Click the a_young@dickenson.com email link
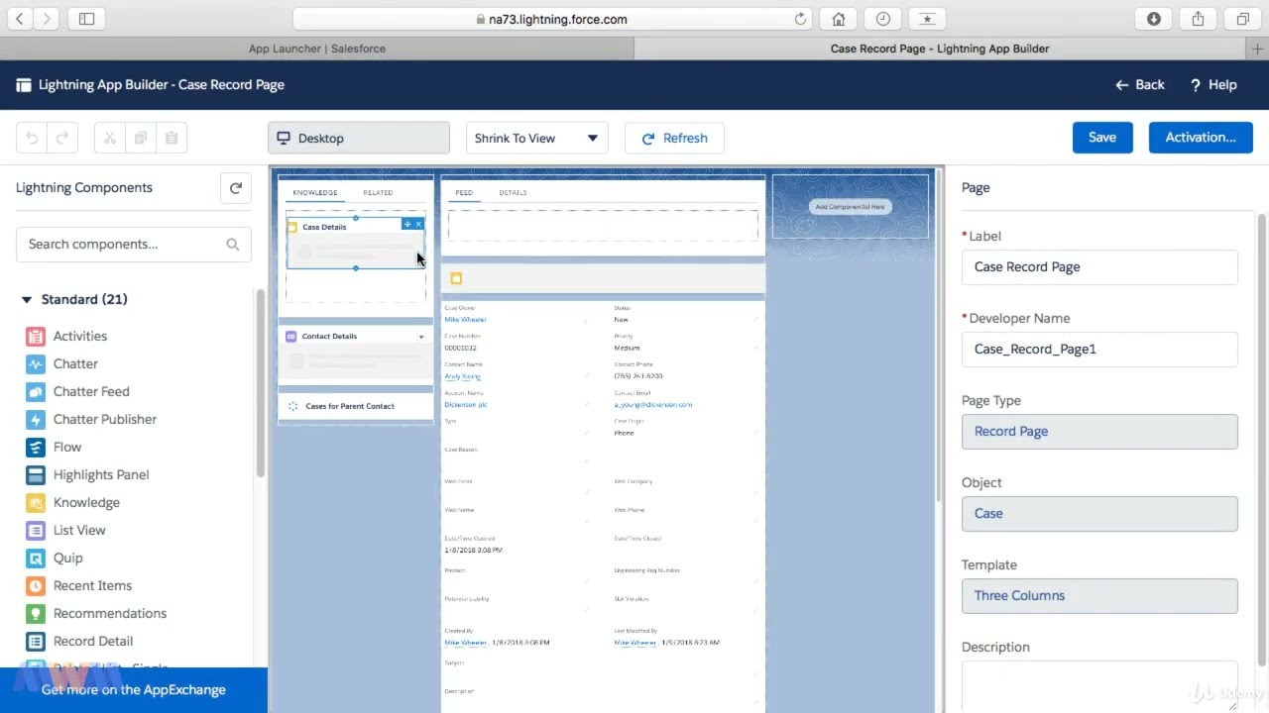The height and width of the screenshot is (713, 1269). [x=653, y=405]
